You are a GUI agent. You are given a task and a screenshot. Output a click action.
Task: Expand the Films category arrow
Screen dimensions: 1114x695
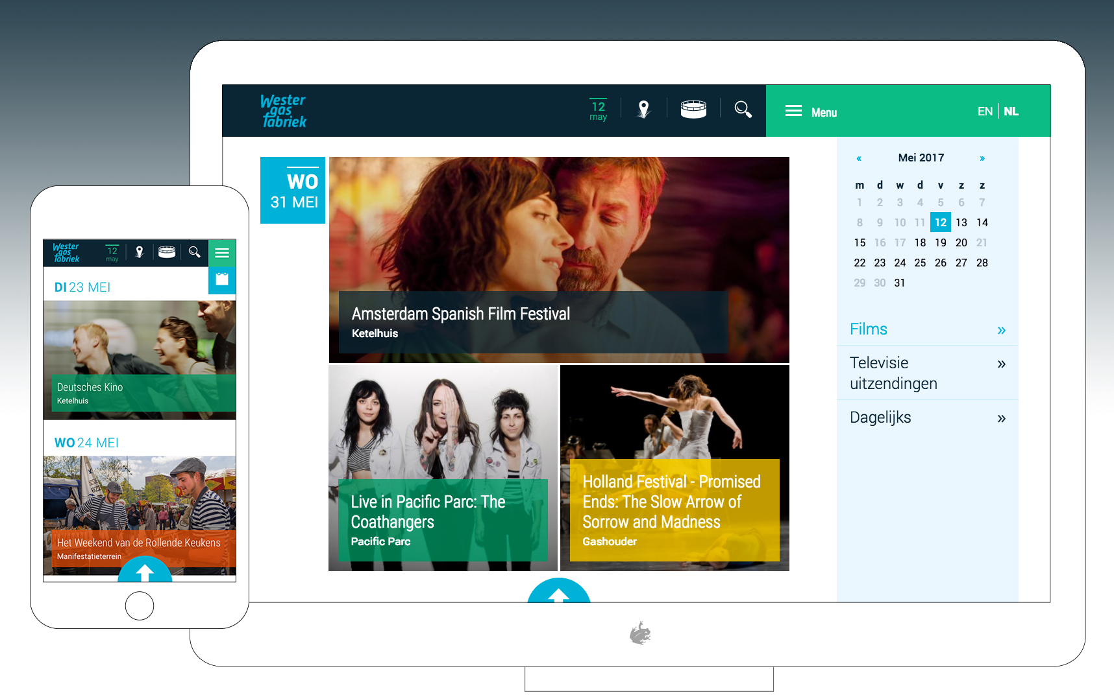pyautogui.click(x=1001, y=330)
